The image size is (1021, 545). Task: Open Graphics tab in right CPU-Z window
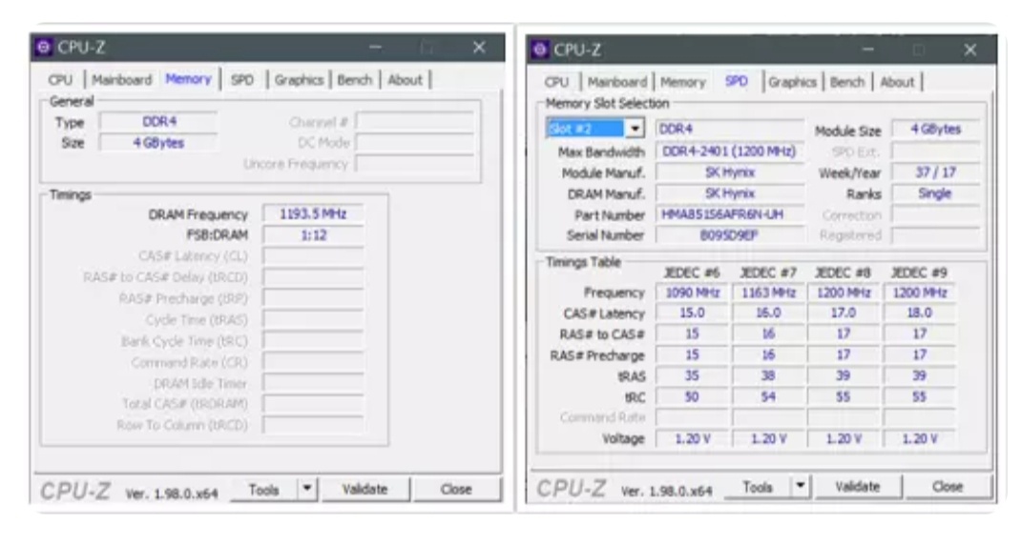(x=792, y=82)
